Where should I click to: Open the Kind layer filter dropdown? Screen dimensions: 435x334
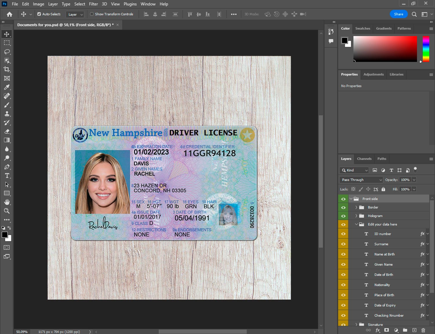[x=354, y=170]
